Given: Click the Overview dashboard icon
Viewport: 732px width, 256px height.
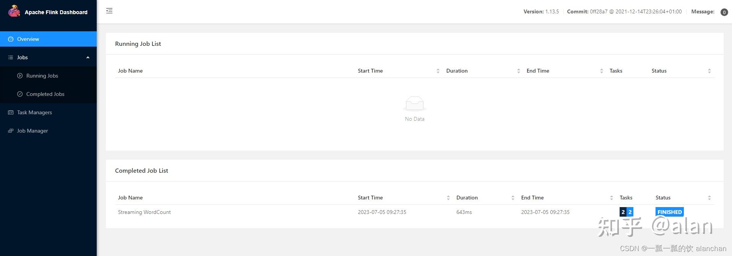Looking at the screenshot, I should tap(11, 39).
